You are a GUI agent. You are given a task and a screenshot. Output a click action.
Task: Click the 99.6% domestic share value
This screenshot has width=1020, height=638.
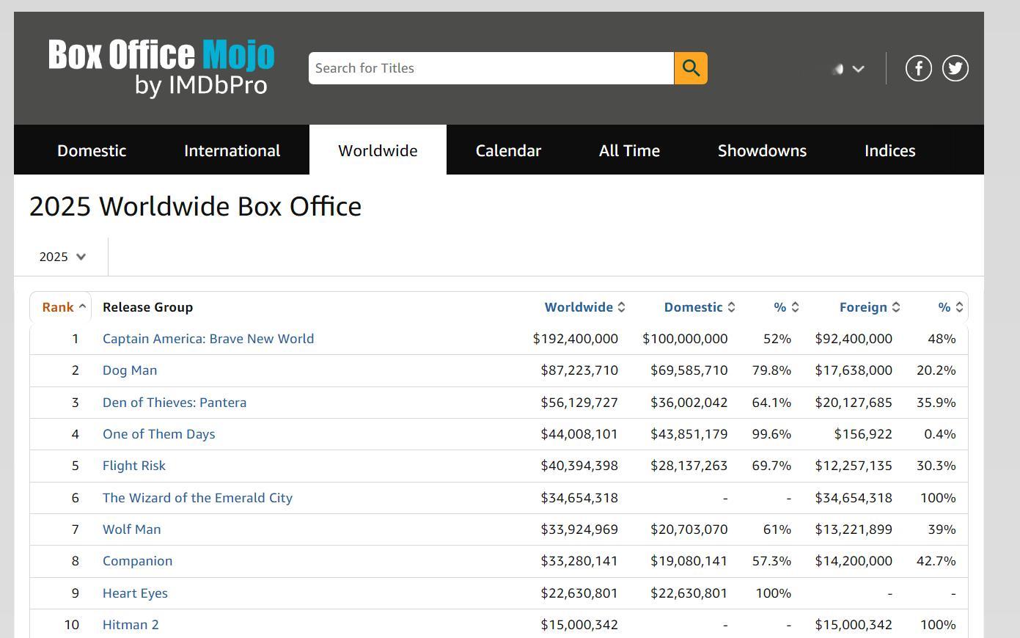coord(771,434)
